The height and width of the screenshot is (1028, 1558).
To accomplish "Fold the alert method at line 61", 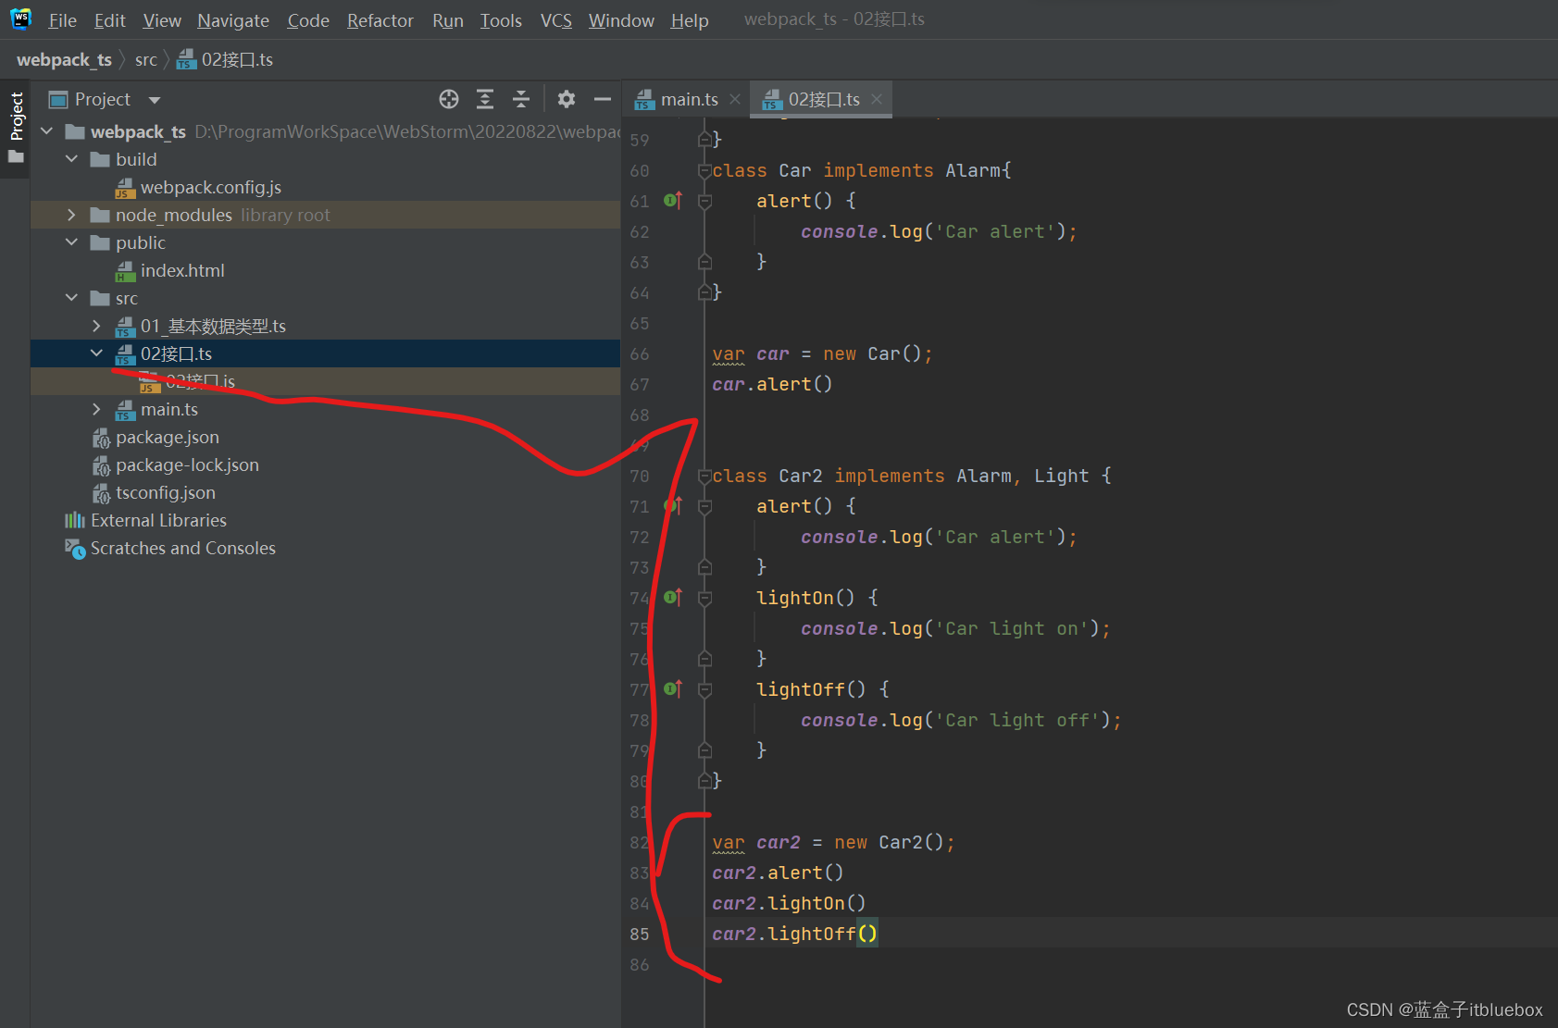I will point(704,201).
